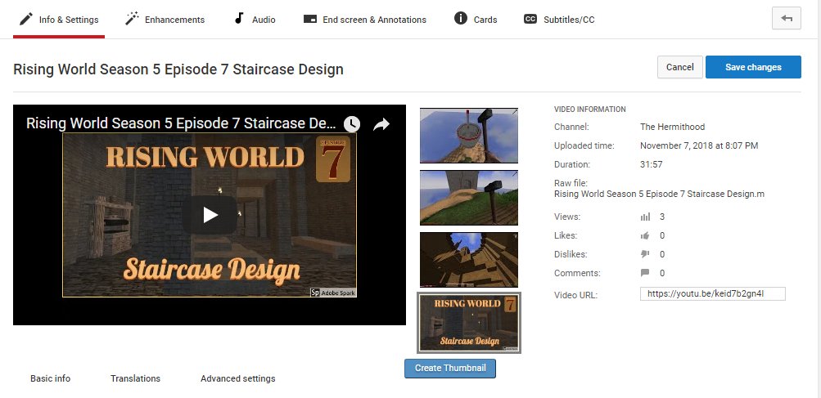Switch to the Cards tab
The image size is (821, 398).
click(476, 20)
